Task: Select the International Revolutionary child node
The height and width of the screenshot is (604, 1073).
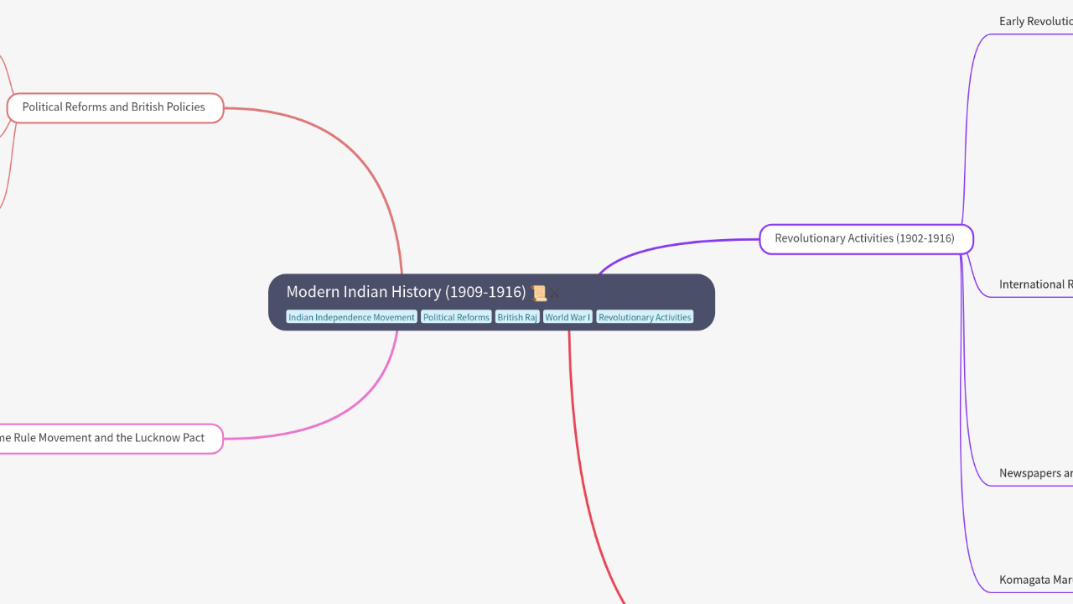Action: pos(1036,284)
